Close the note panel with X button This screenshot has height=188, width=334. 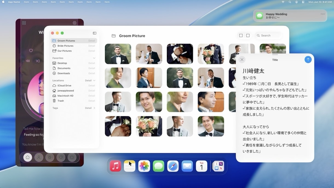pyautogui.click(x=242, y=60)
